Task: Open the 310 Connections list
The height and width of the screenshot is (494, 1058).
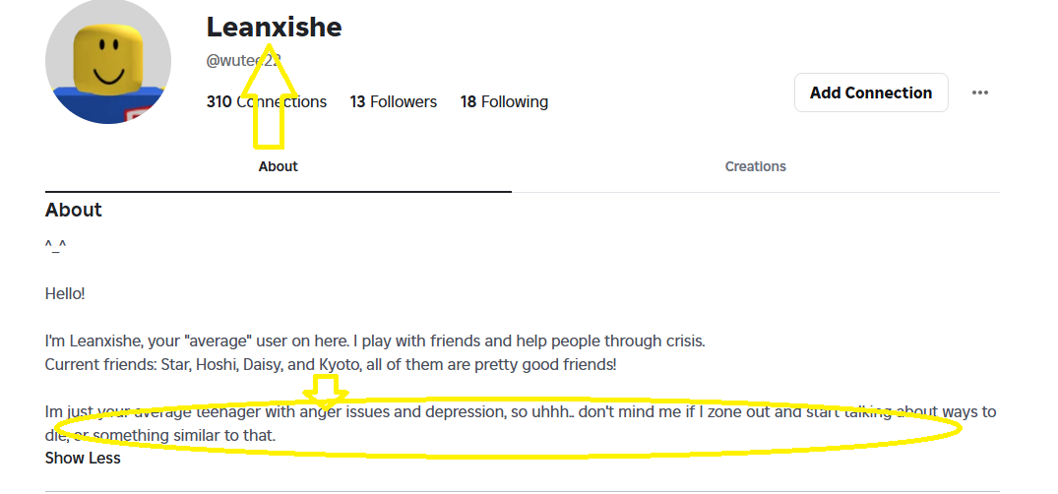Action: tap(266, 101)
